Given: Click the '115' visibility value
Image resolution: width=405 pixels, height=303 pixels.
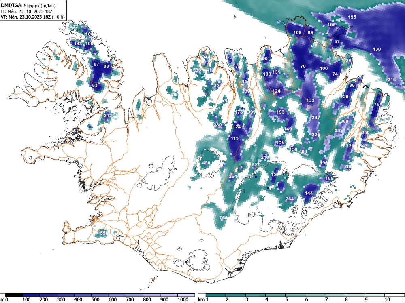Looking at the screenshot, I should tap(234, 138).
